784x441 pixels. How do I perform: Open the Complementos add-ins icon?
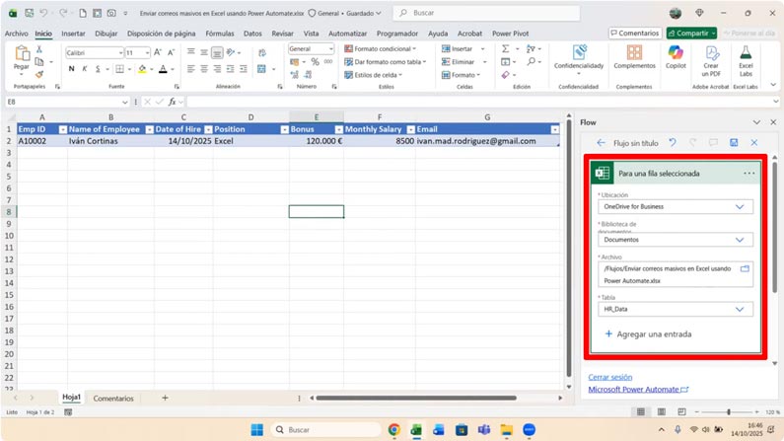pyautogui.click(x=634, y=52)
